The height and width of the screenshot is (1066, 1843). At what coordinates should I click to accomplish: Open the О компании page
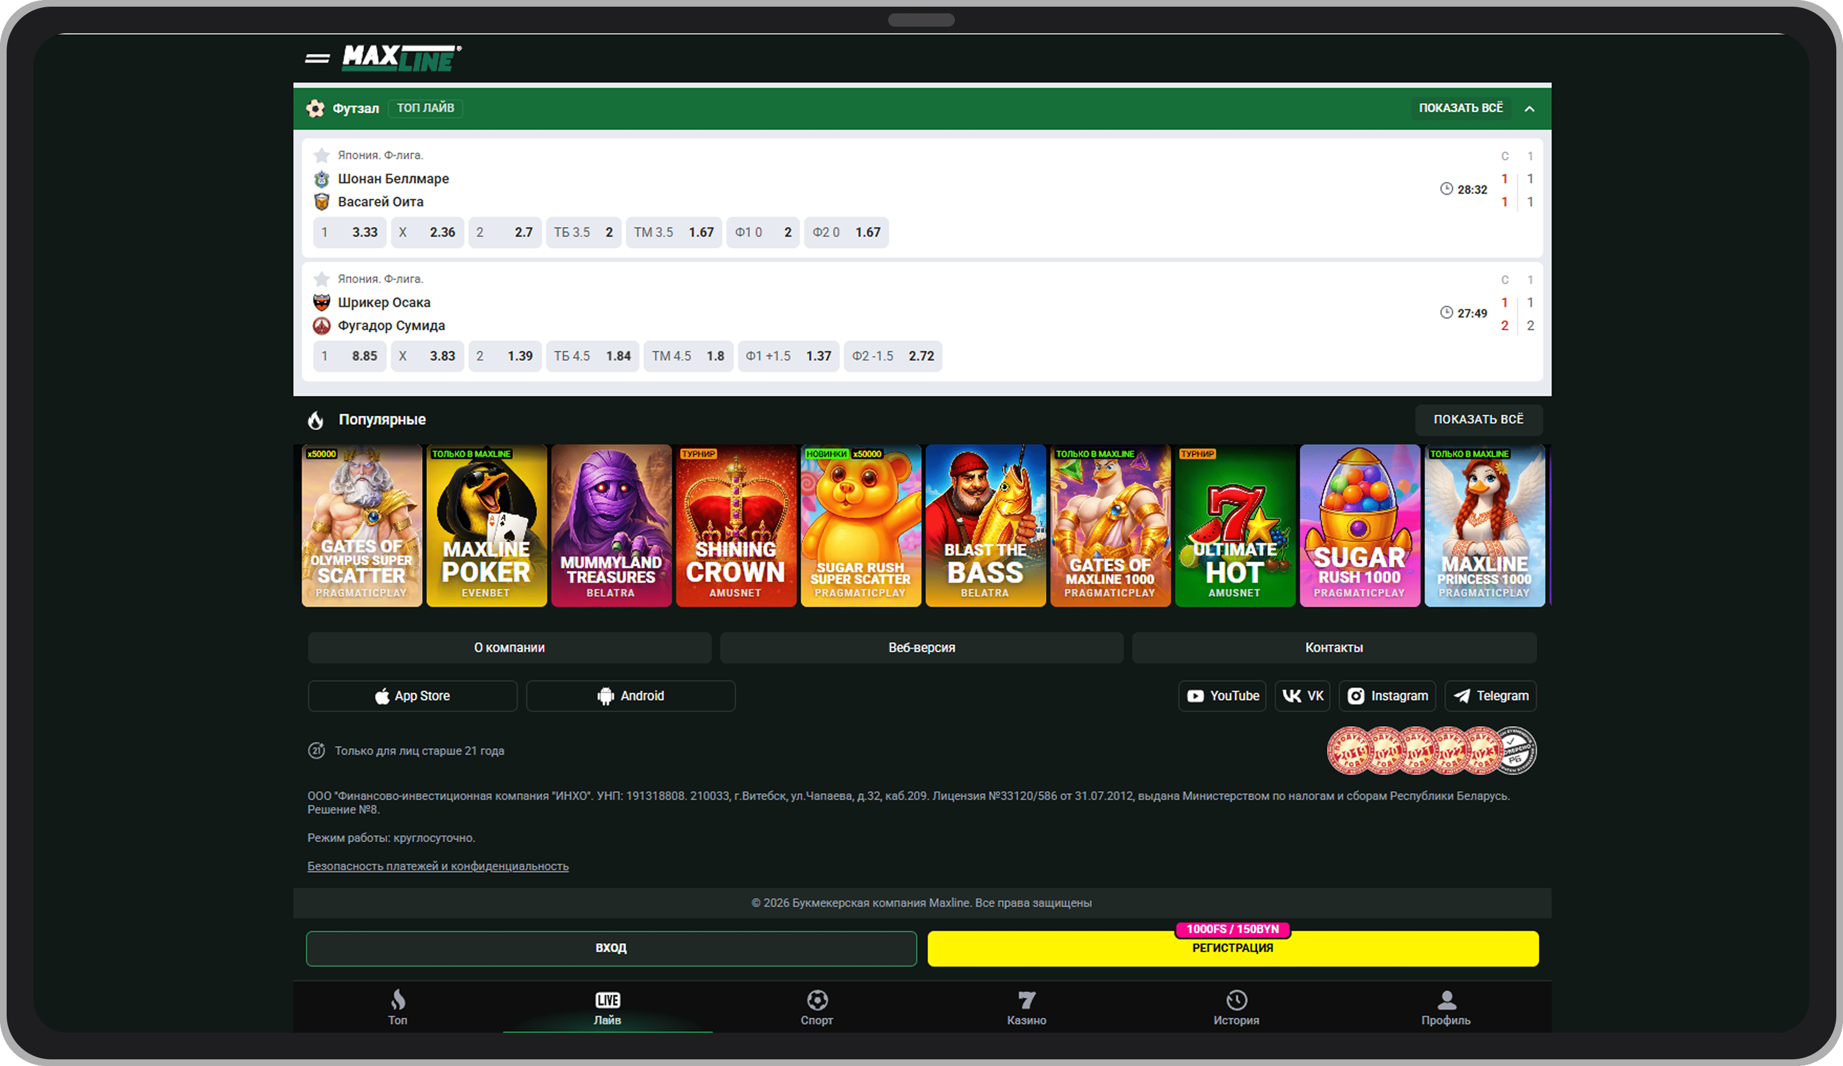[510, 648]
